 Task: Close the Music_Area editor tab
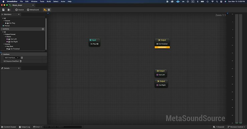[x=33, y=5]
